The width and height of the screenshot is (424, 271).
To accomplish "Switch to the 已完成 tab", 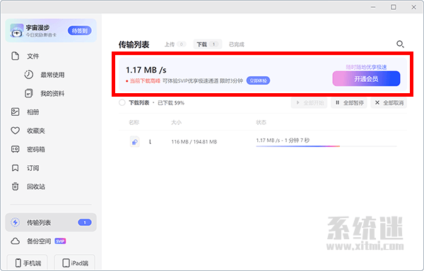I will 237,44.
